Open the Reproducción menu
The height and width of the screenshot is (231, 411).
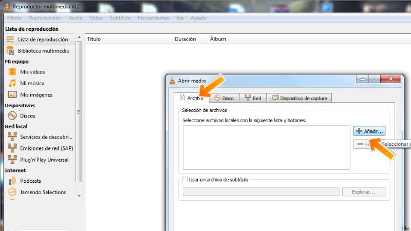(x=45, y=18)
